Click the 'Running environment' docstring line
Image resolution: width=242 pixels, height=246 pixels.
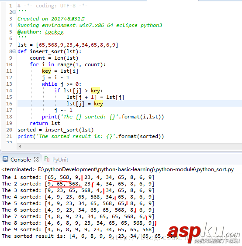[90, 25]
